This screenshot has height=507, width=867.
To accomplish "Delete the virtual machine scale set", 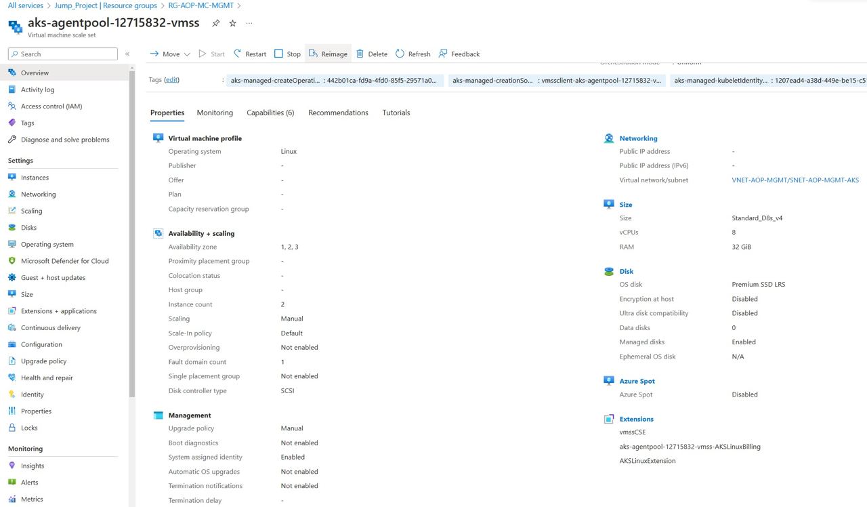I will 372,54.
